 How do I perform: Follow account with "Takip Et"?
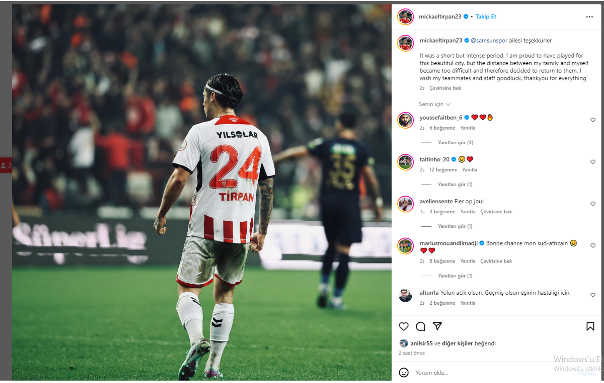point(486,17)
